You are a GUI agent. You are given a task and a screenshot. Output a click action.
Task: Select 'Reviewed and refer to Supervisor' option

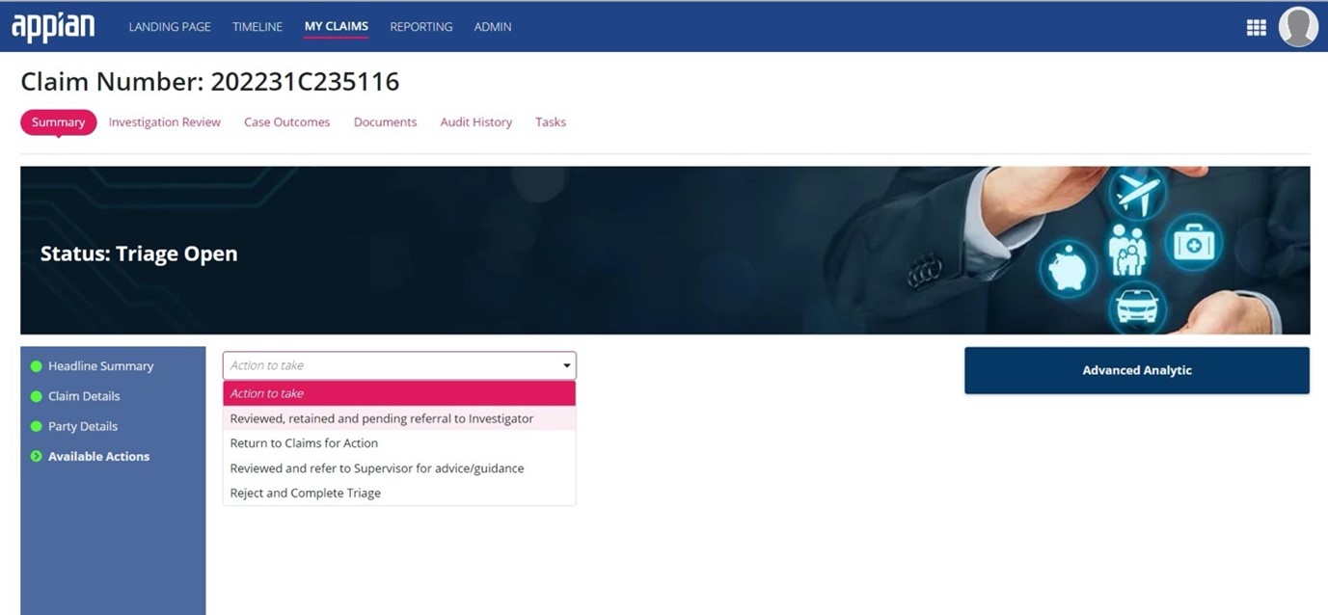376,468
